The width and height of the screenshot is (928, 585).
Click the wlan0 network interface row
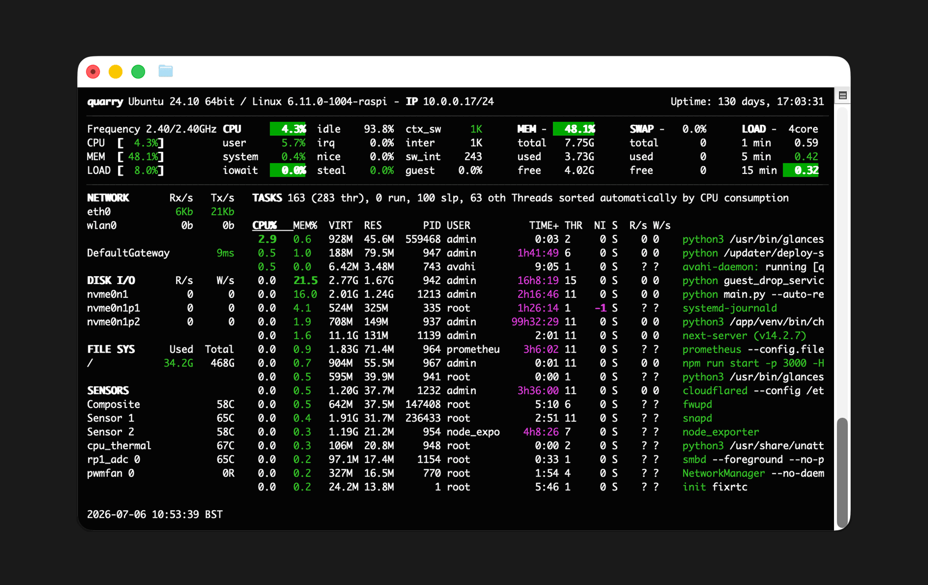[161, 226]
